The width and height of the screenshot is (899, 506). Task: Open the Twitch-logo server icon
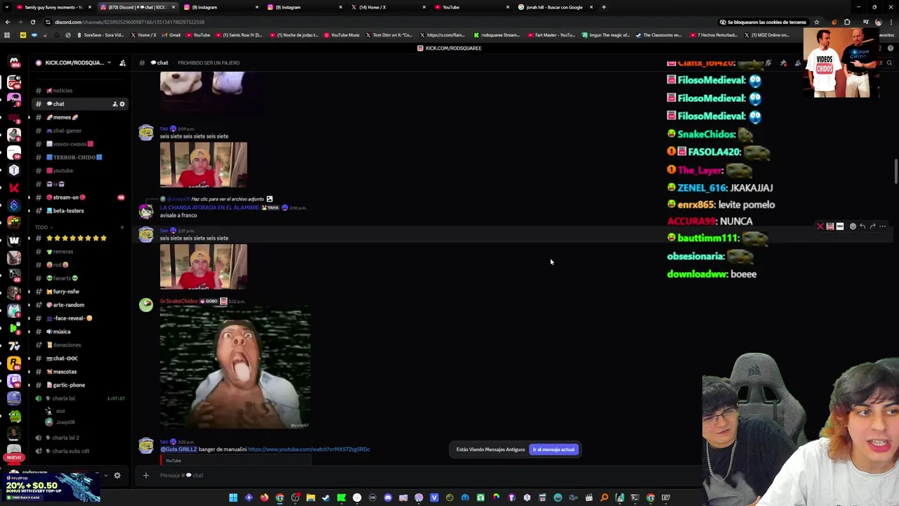point(13,380)
